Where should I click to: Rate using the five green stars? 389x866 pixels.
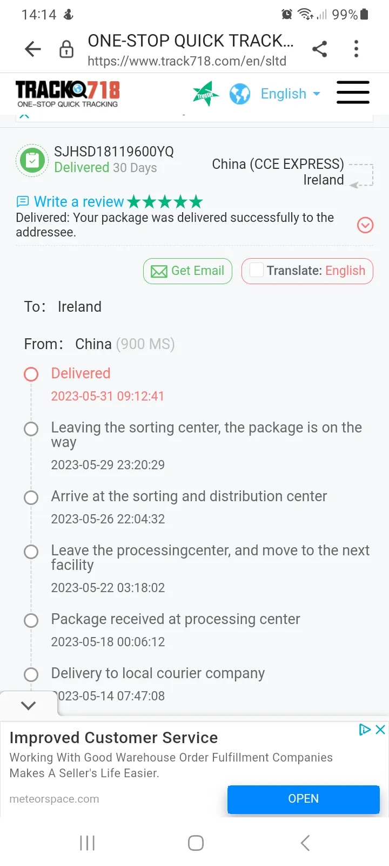pyautogui.click(x=165, y=202)
